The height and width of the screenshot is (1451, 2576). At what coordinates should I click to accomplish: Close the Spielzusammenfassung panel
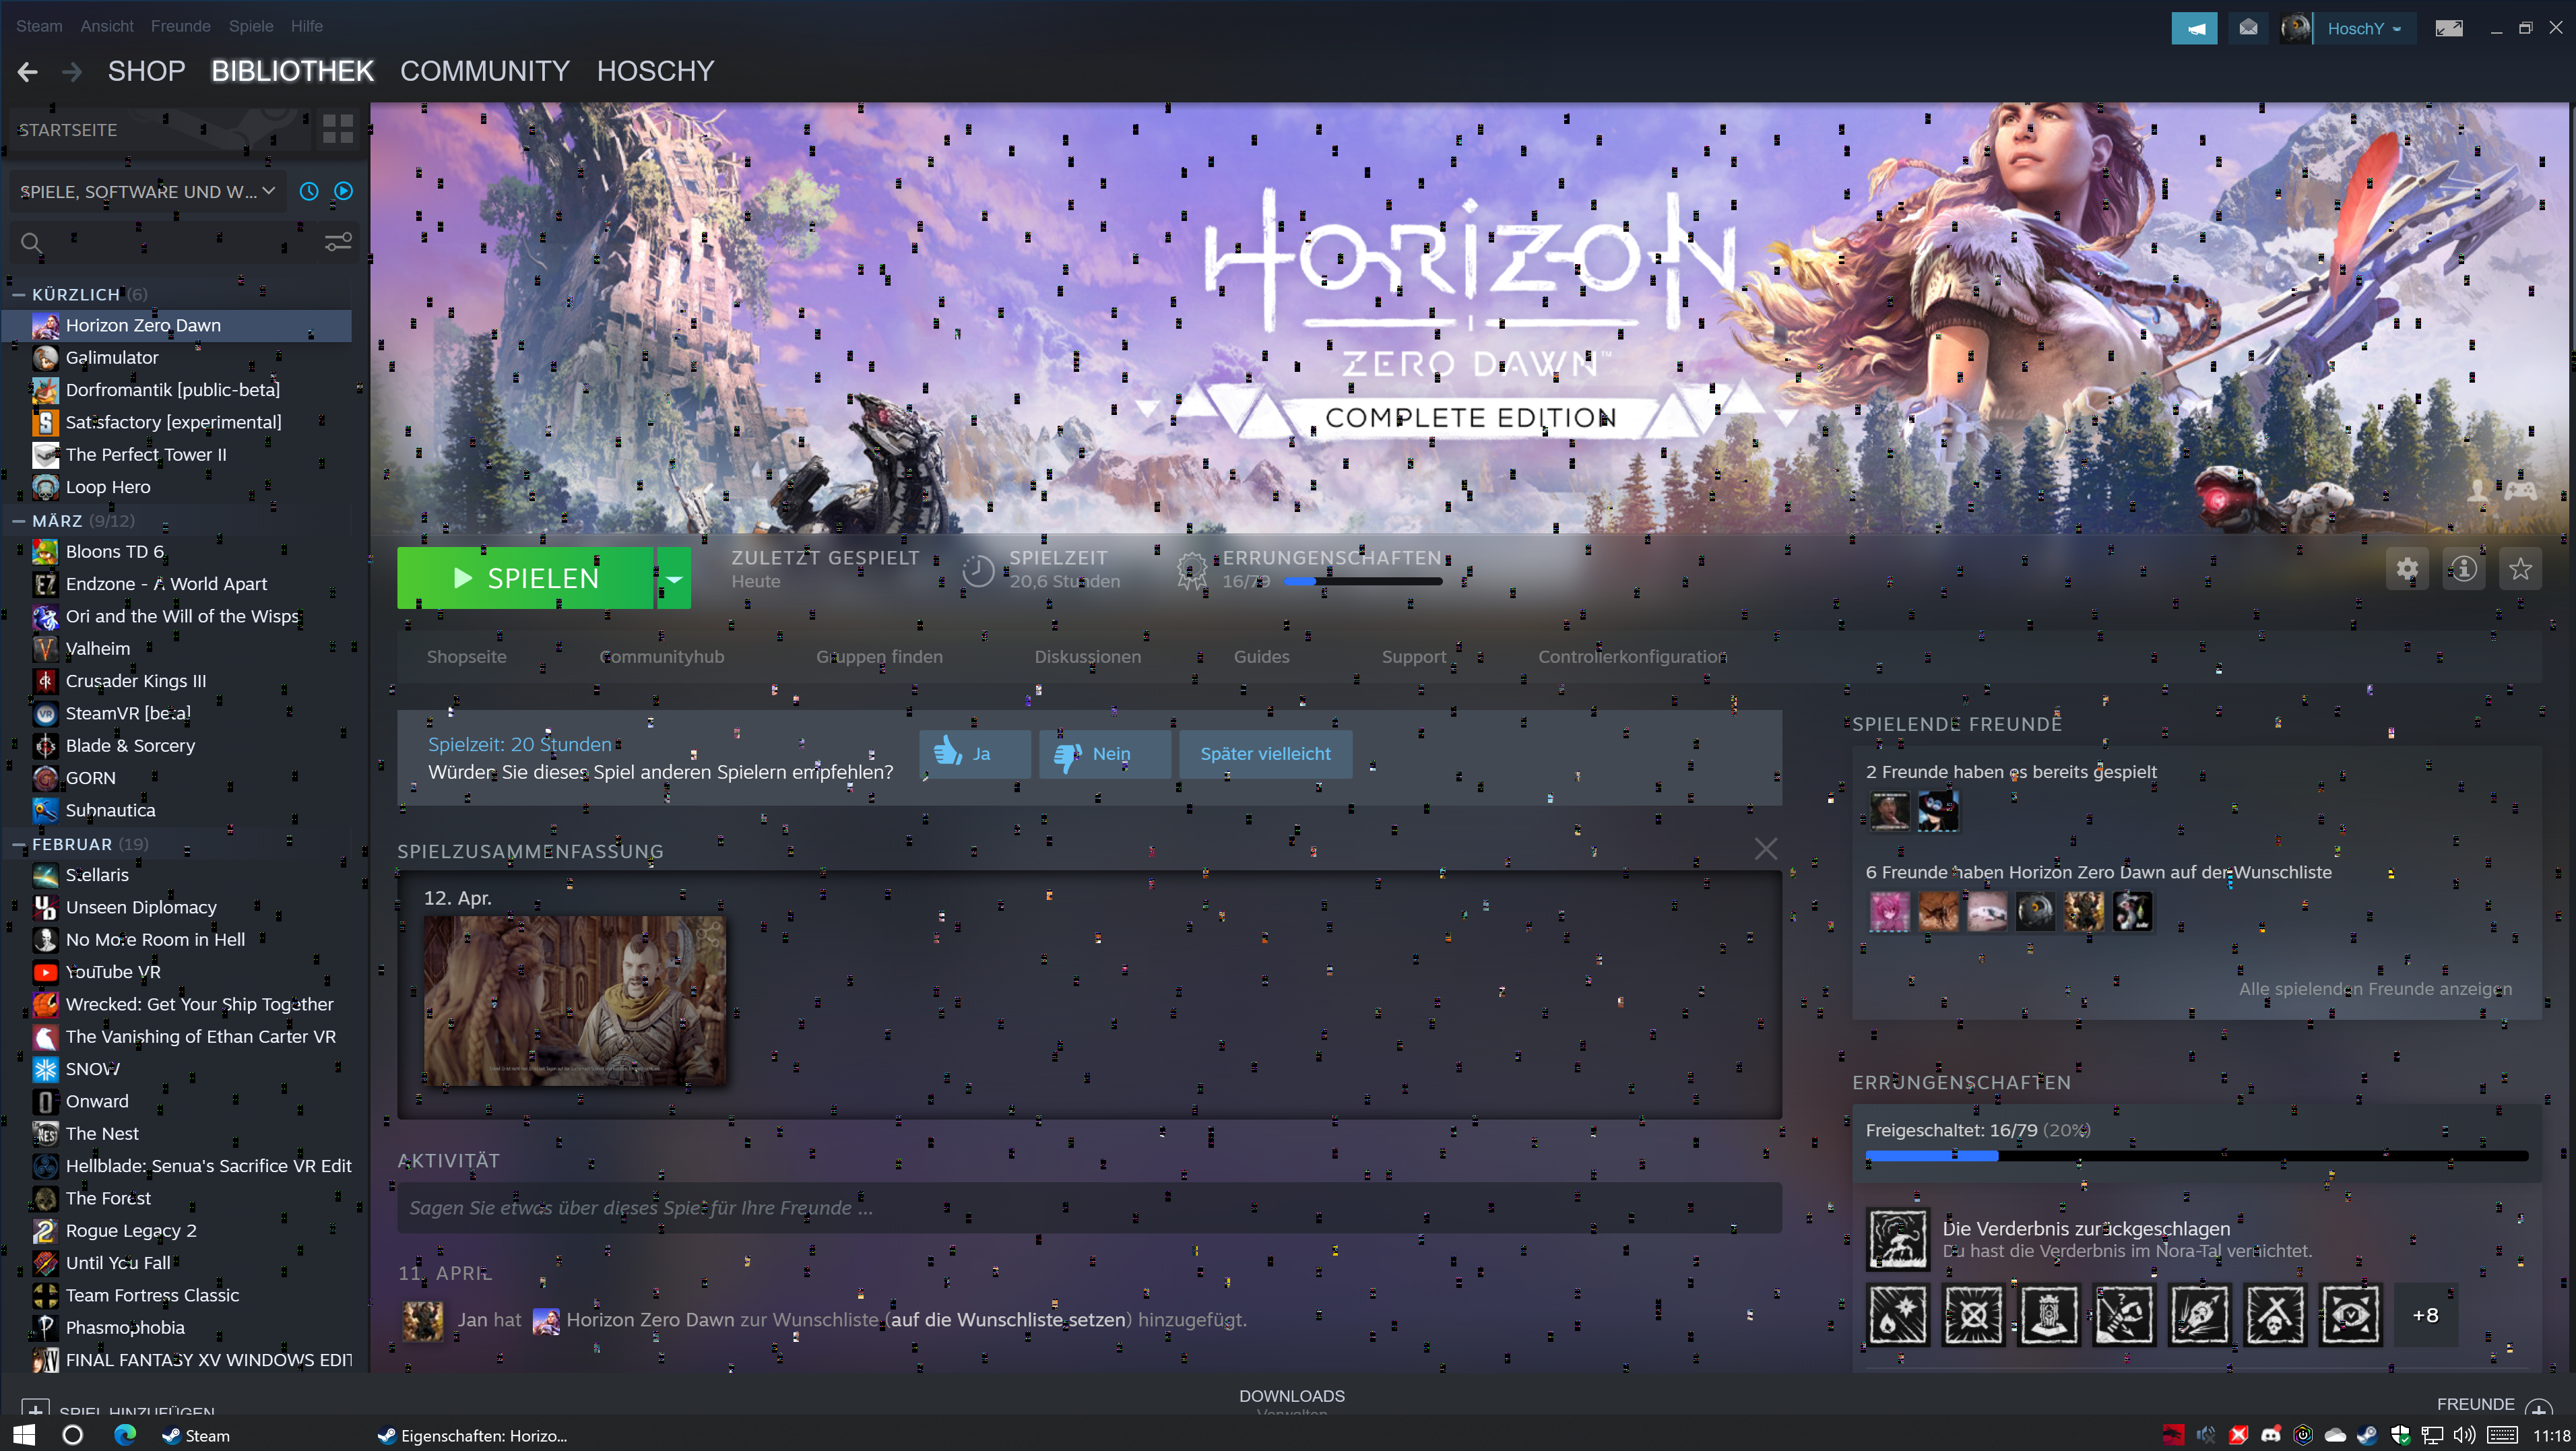[1766, 849]
